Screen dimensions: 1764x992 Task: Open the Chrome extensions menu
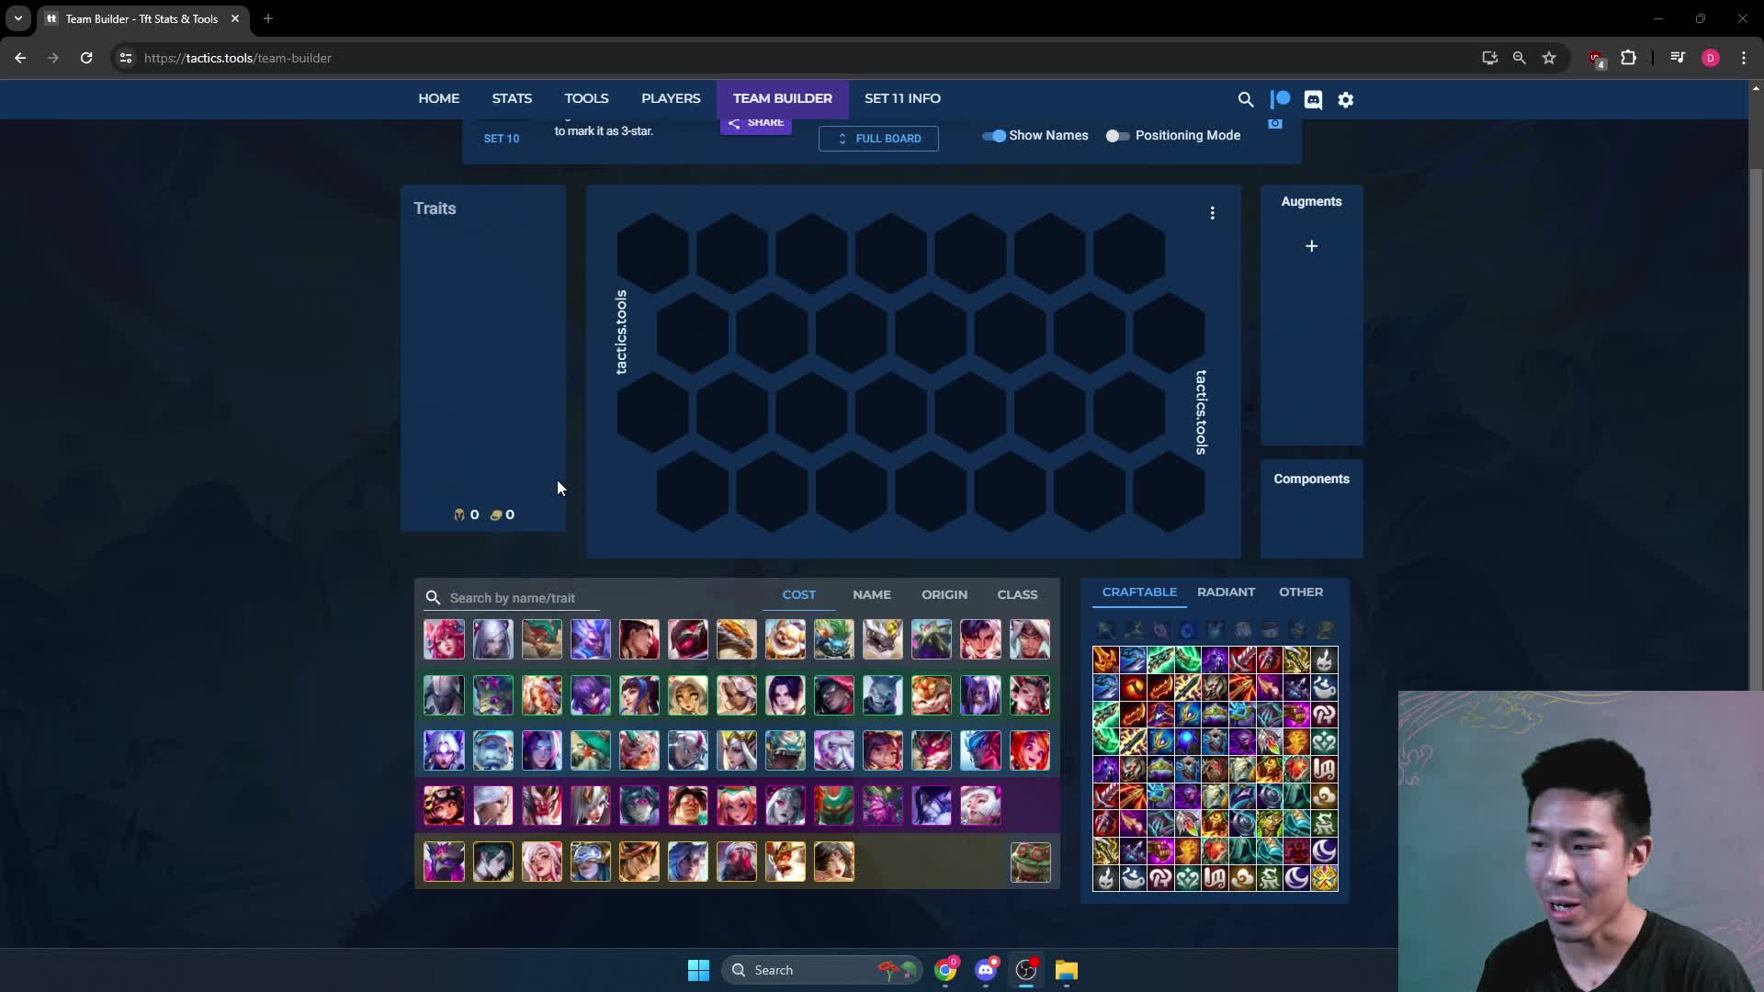click(1628, 58)
